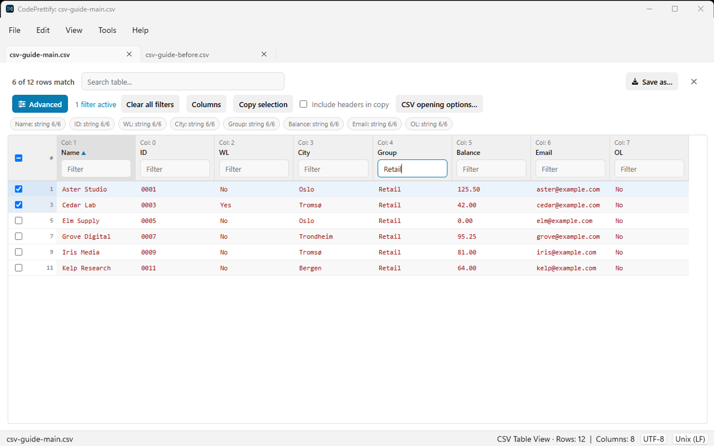Open CSV opening options...
The image size is (714, 446).
tap(439, 104)
